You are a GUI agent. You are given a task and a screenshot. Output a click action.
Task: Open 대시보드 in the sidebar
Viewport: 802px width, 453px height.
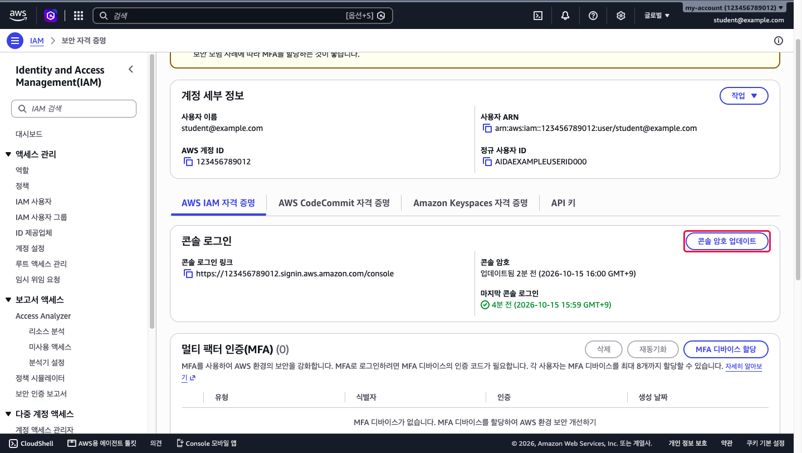[29, 134]
